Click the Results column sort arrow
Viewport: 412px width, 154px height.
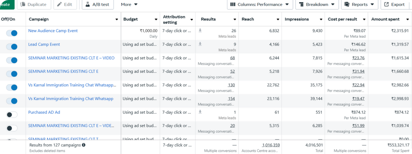pos(235,19)
